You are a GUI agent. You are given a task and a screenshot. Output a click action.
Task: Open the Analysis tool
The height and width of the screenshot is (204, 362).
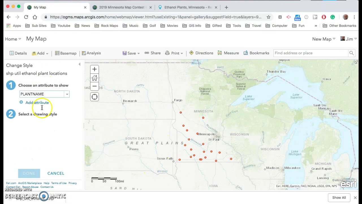[91, 53]
